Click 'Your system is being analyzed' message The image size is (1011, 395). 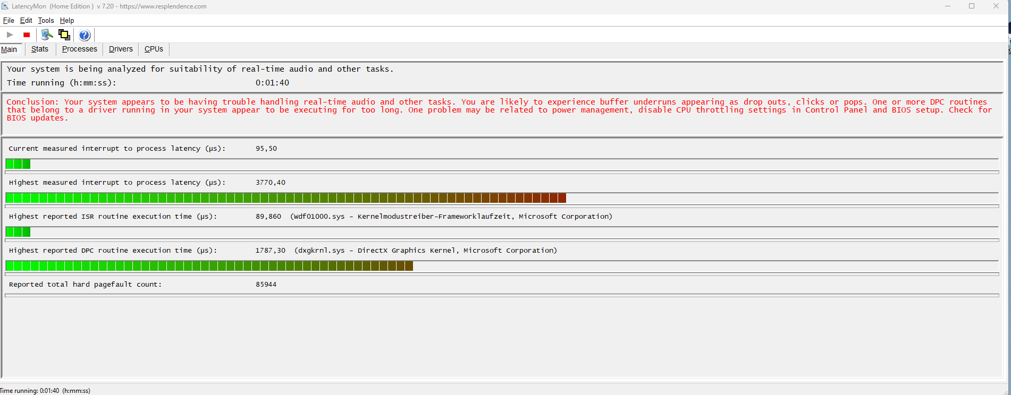tap(200, 69)
